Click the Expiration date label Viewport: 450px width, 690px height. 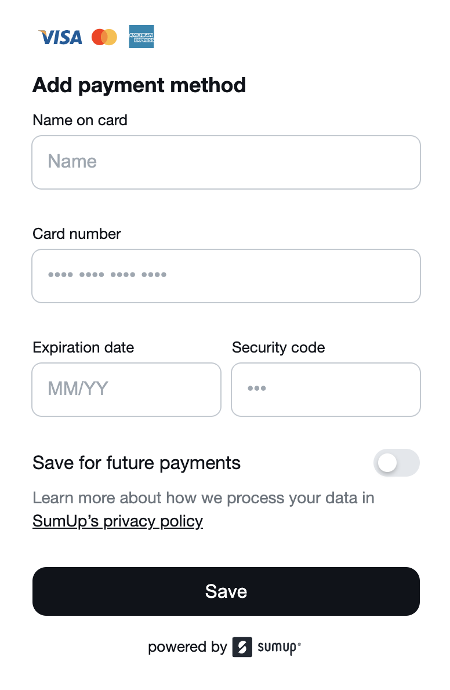(x=83, y=347)
